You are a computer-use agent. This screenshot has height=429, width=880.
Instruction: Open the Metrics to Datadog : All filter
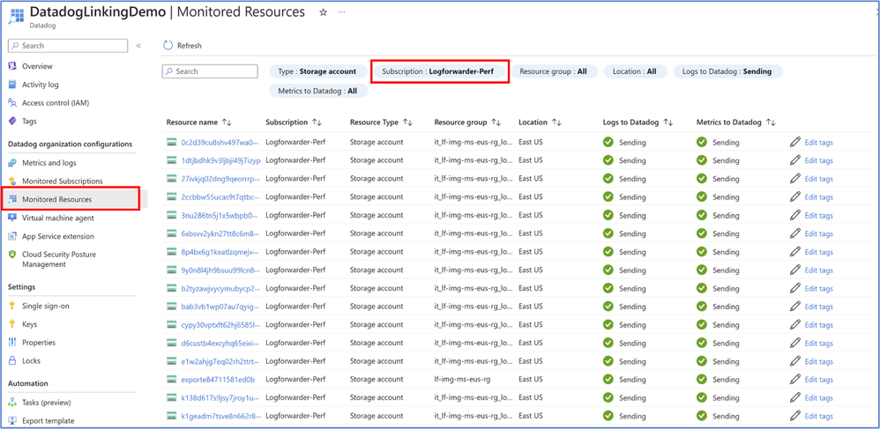[x=317, y=91]
